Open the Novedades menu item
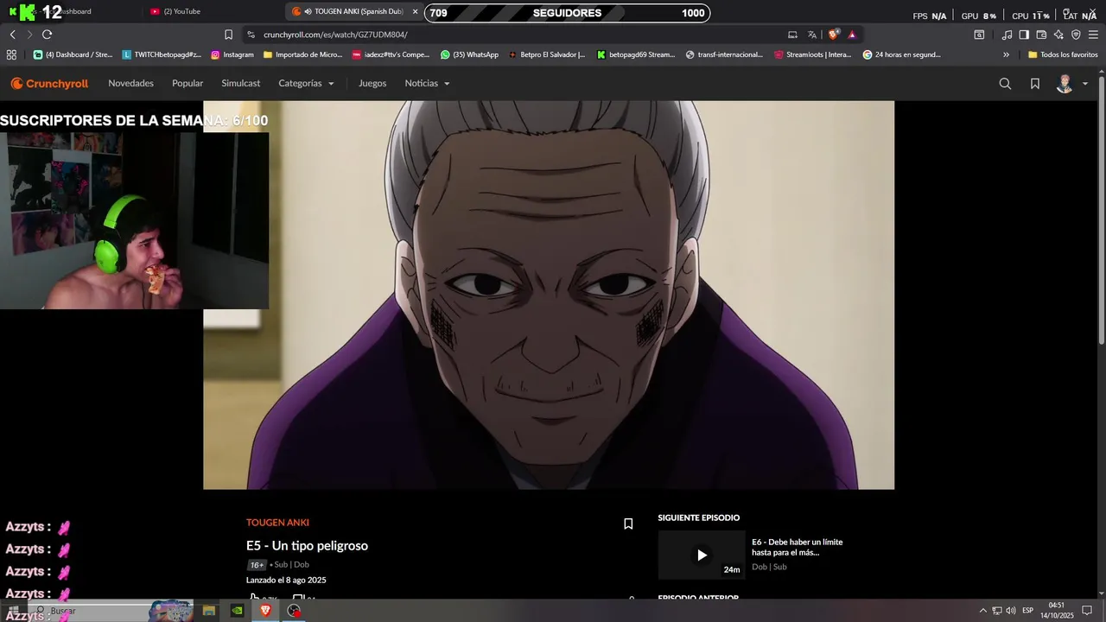Viewport: 1106px width, 622px height. 130,84
